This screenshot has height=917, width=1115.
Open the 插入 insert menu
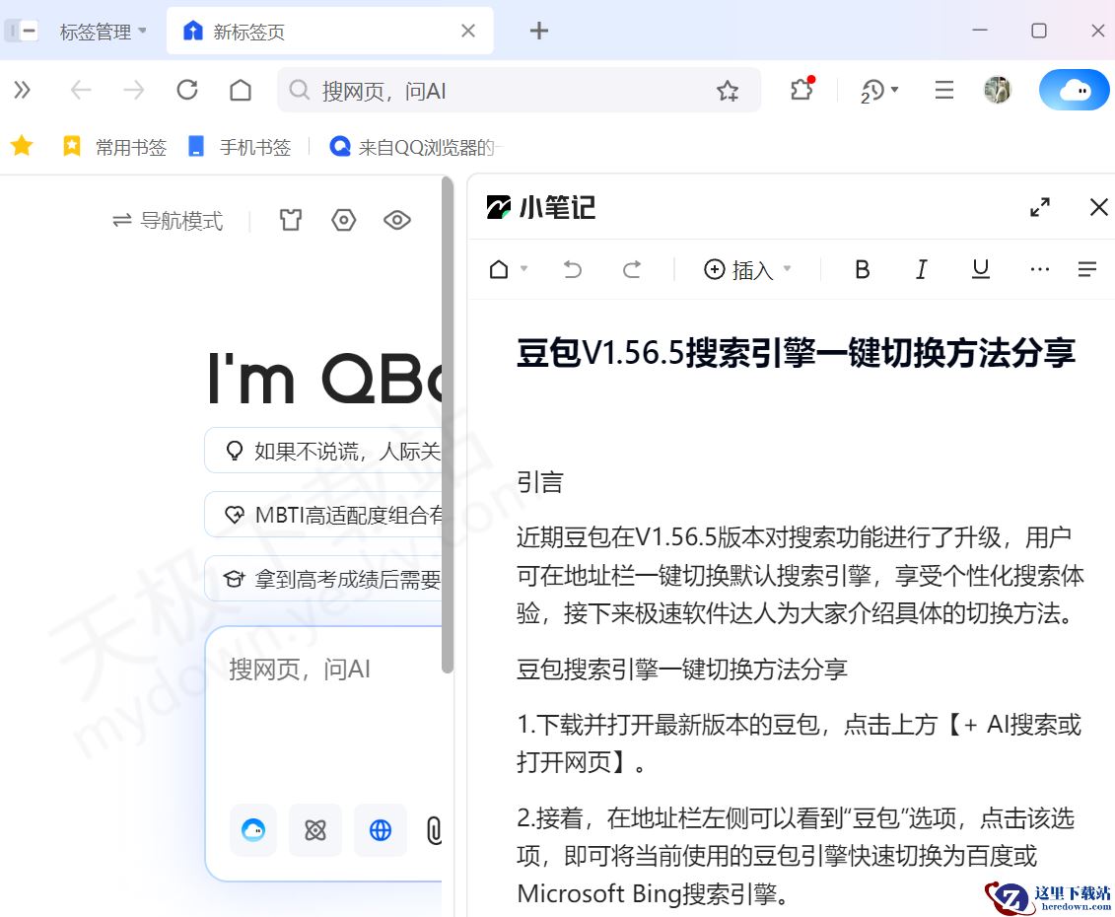pyautogui.click(x=747, y=269)
